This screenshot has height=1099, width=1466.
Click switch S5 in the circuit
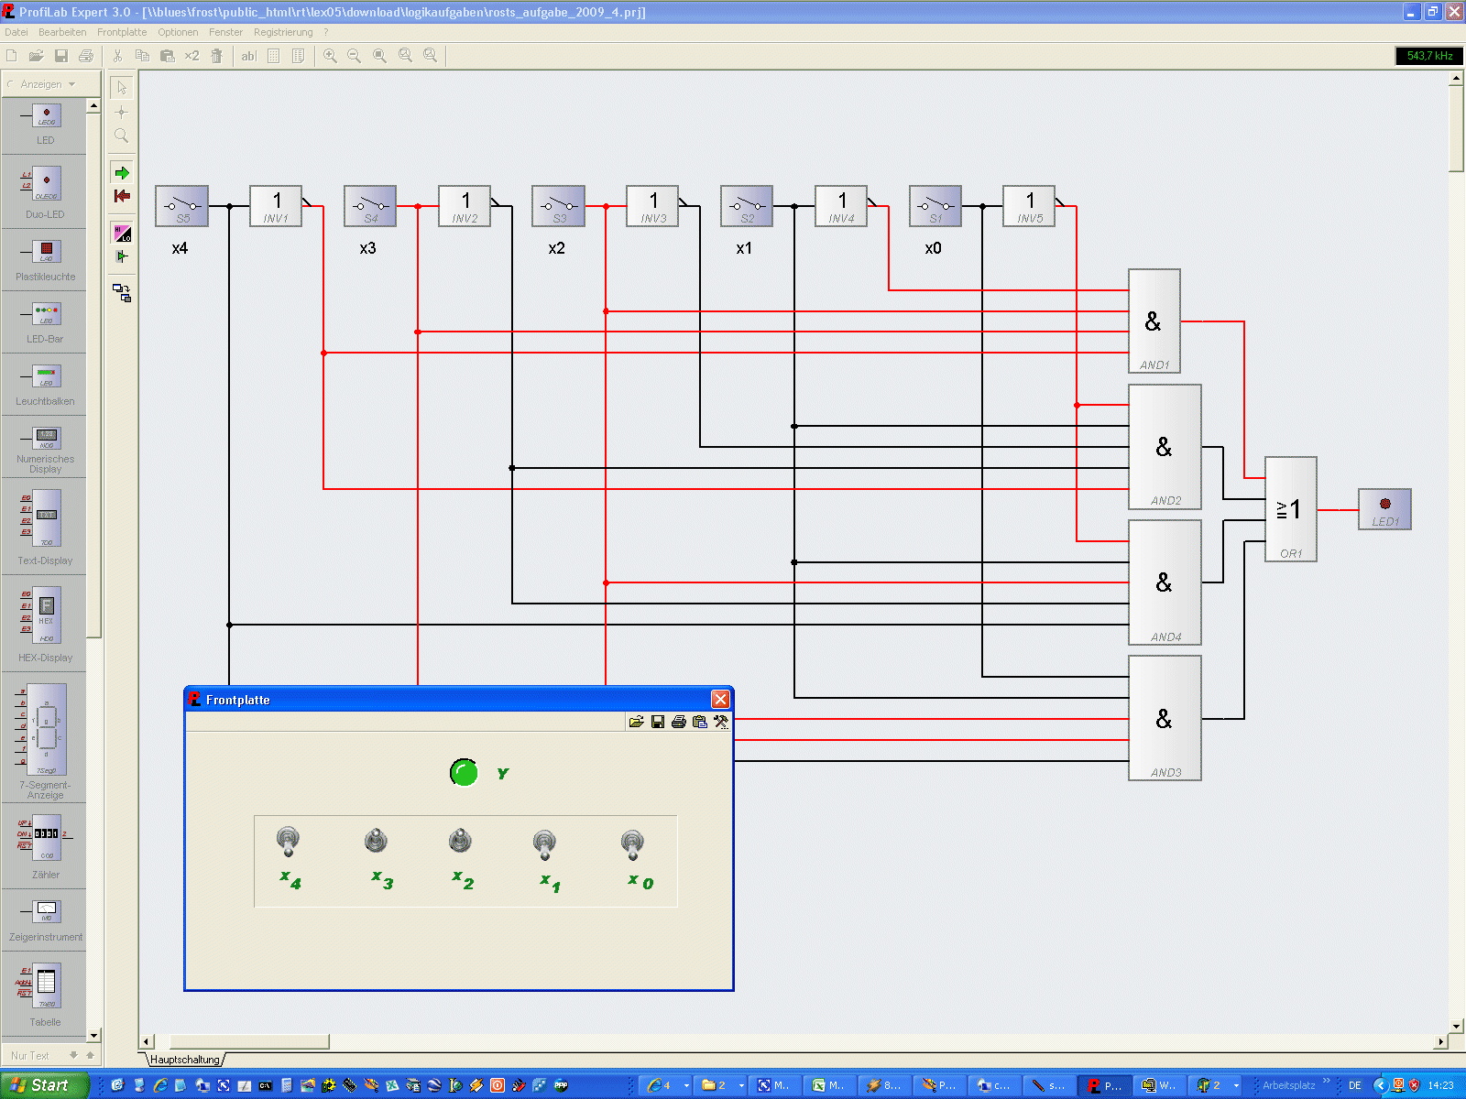tap(181, 206)
